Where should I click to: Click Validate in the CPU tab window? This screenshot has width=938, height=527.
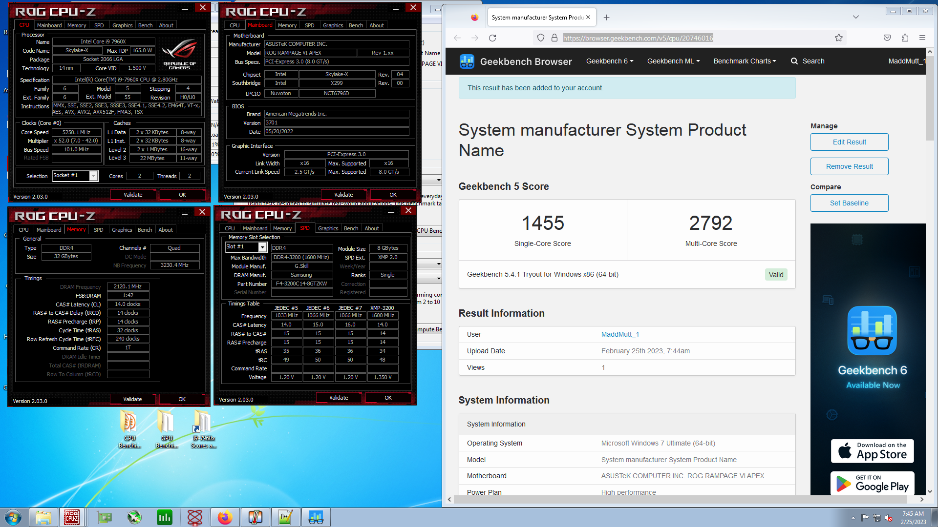point(133,195)
